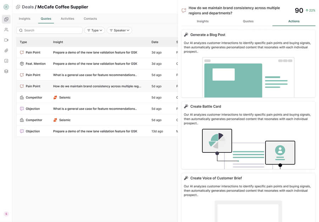The image size is (319, 222).
Task: Expand the Type filter dropdown
Action: click(95, 30)
